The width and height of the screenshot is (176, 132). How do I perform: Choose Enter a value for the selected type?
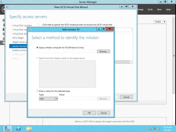coord(38,91)
